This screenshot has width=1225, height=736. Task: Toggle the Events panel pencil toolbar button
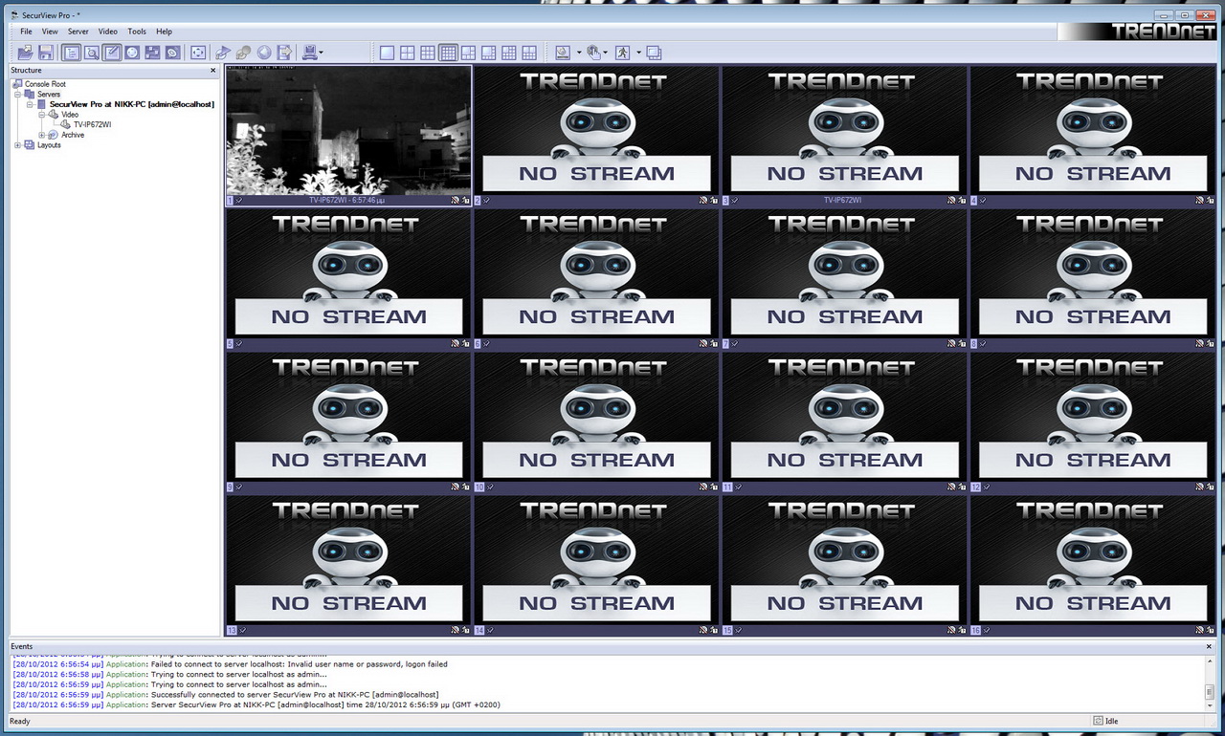click(x=112, y=53)
